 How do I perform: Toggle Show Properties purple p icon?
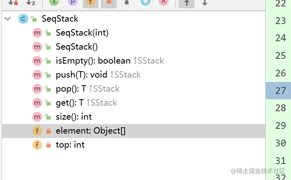(x=73, y=2)
